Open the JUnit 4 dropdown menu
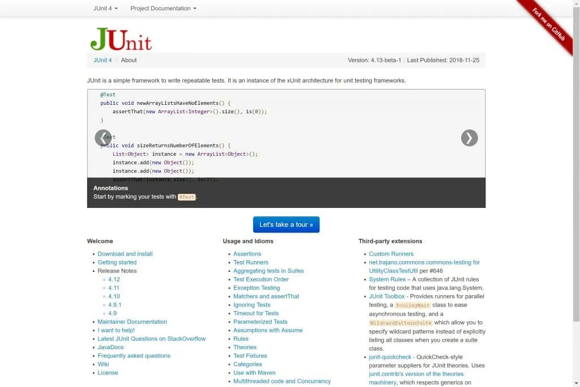Image resolution: width=580 pixels, height=387 pixels. (105, 8)
